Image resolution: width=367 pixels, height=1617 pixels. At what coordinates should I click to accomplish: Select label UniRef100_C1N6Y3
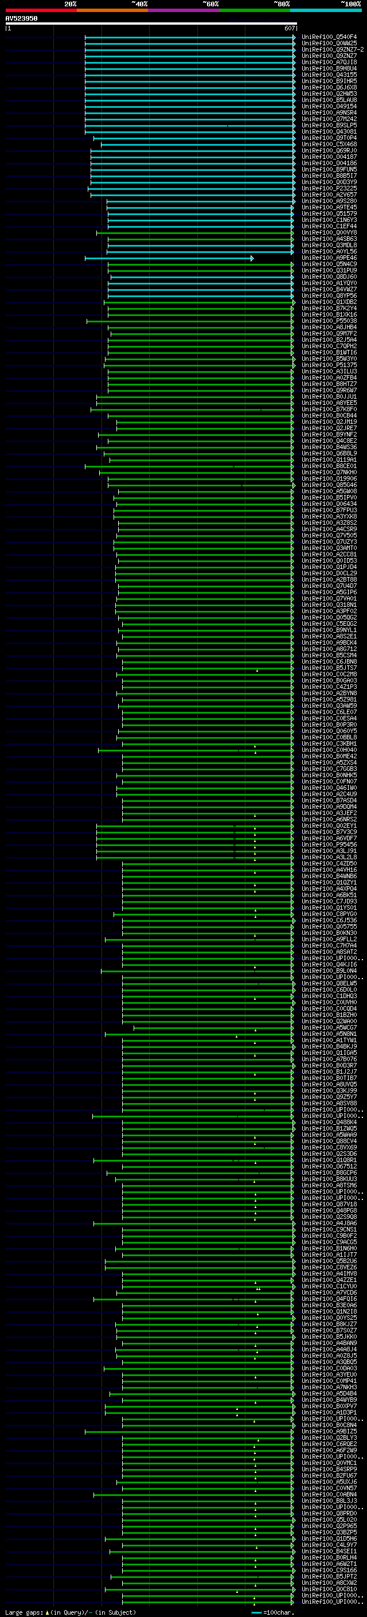(329, 220)
